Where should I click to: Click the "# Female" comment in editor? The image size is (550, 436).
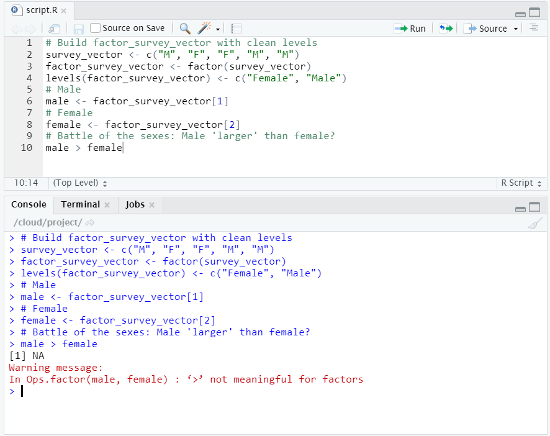69,113
